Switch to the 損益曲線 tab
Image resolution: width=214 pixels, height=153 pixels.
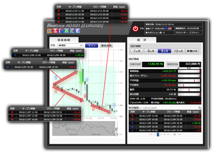(64, 40)
